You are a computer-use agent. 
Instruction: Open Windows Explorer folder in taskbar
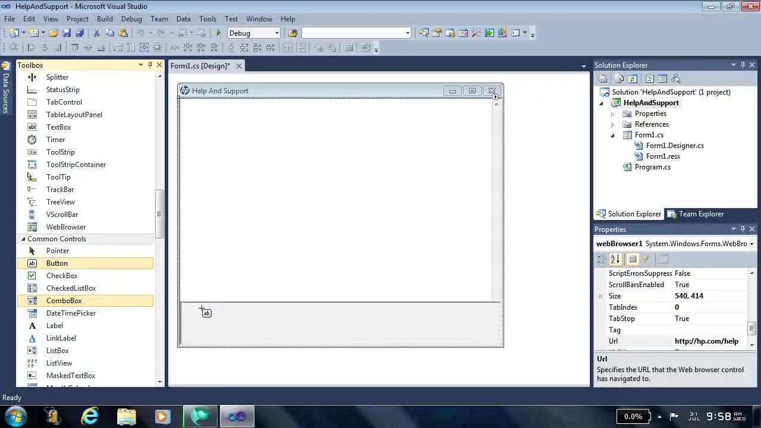coord(126,416)
